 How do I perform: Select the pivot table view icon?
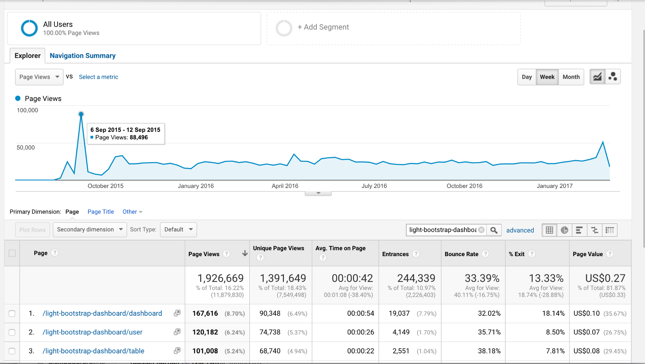[610, 230]
